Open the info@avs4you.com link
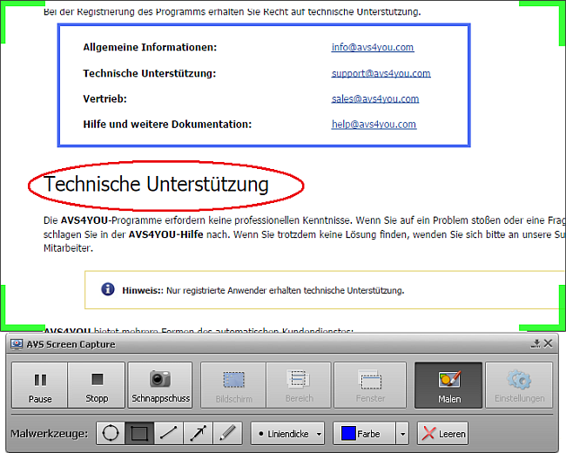This screenshot has height=453, width=566. (x=373, y=47)
